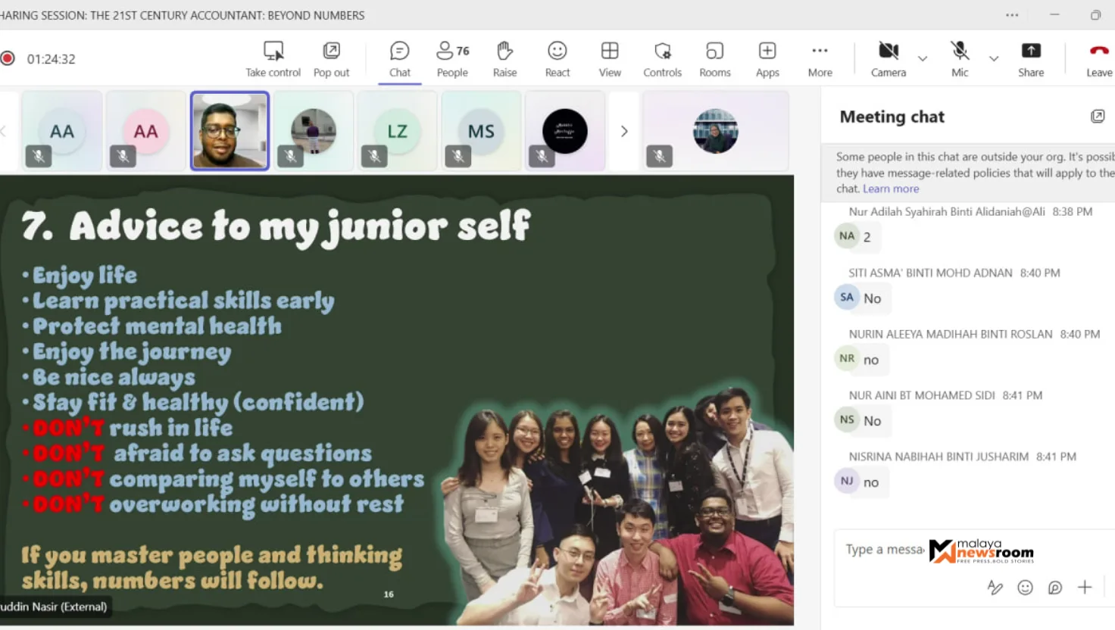
Task: Select Nur Aini's "No" message
Action: (x=874, y=421)
